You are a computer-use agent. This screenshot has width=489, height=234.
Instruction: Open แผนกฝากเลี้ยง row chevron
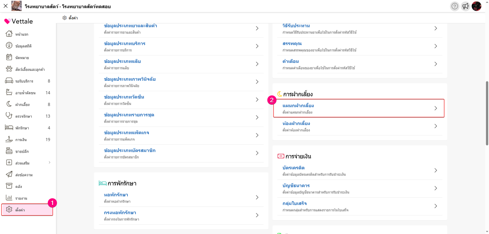point(436,108)
